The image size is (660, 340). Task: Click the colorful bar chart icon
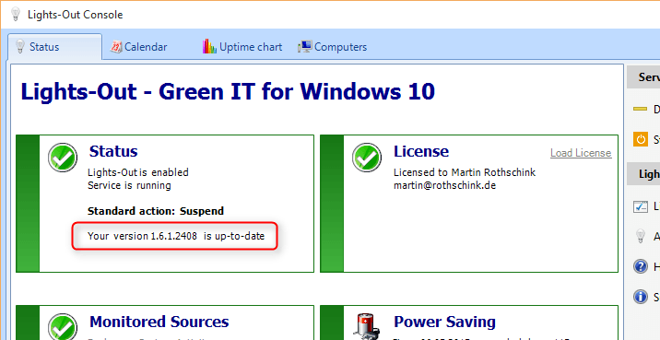209,46
